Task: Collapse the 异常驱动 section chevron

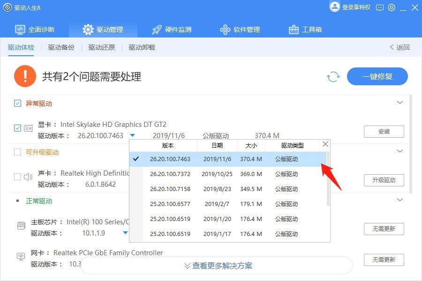Action: pos(400,102)
